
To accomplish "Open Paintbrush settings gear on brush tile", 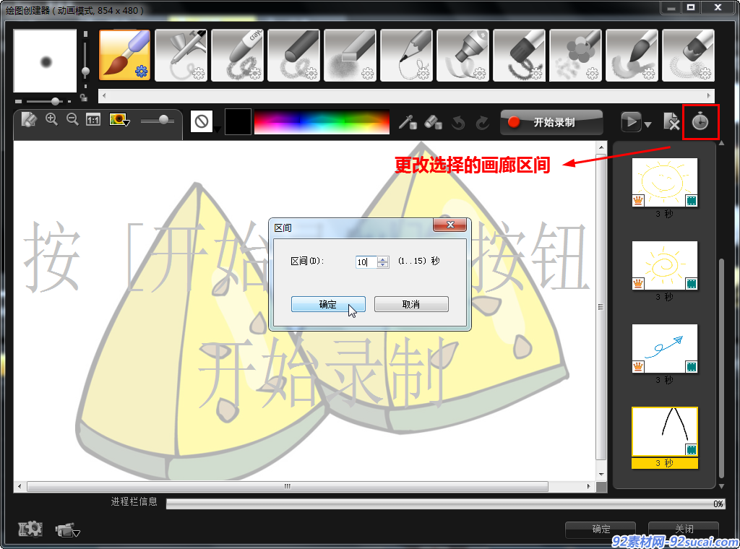I will point(141,72).
